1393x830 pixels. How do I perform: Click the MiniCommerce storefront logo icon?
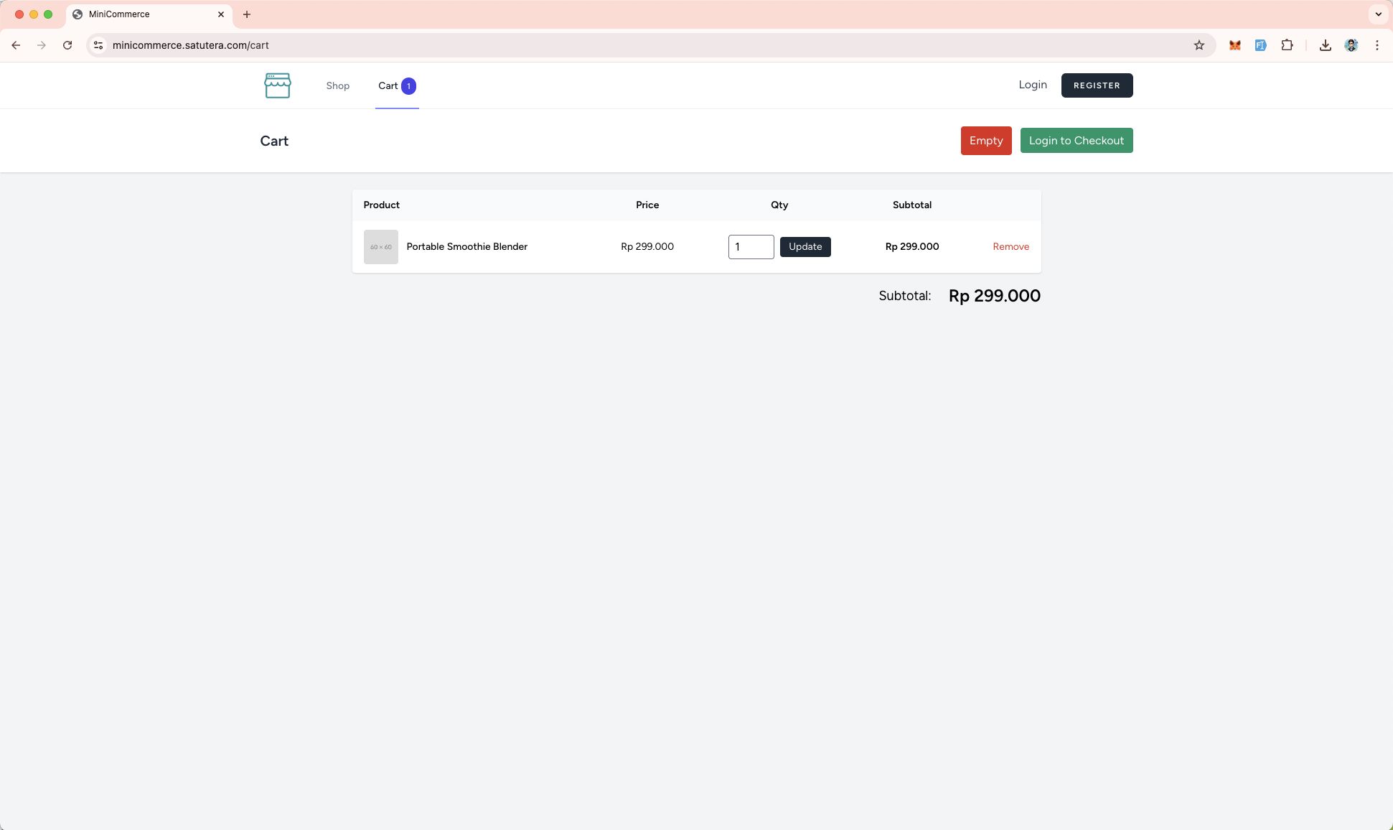tap(277, 85)
